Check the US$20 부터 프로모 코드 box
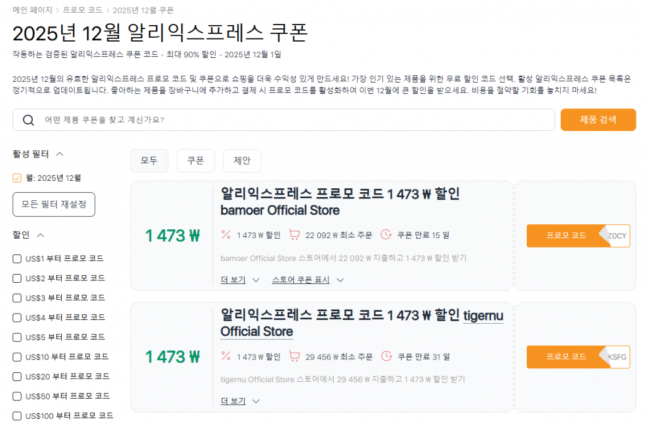The image size is (646, 422). click(16, 376)
